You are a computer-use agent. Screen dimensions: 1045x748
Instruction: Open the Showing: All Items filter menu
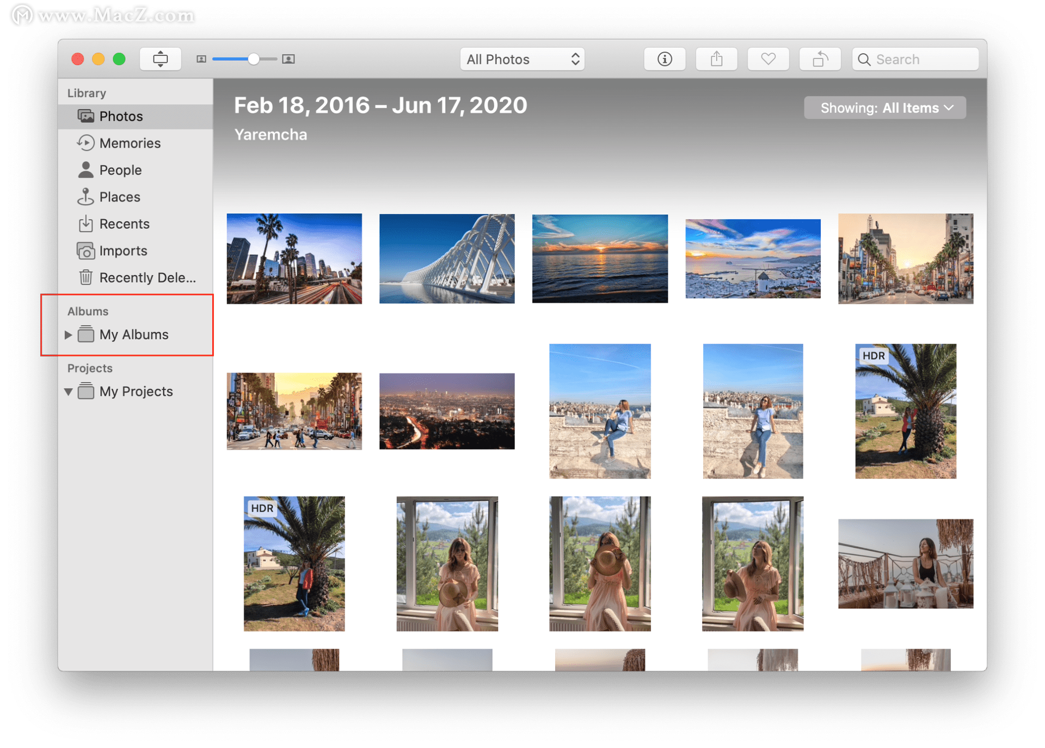point(885,108)
